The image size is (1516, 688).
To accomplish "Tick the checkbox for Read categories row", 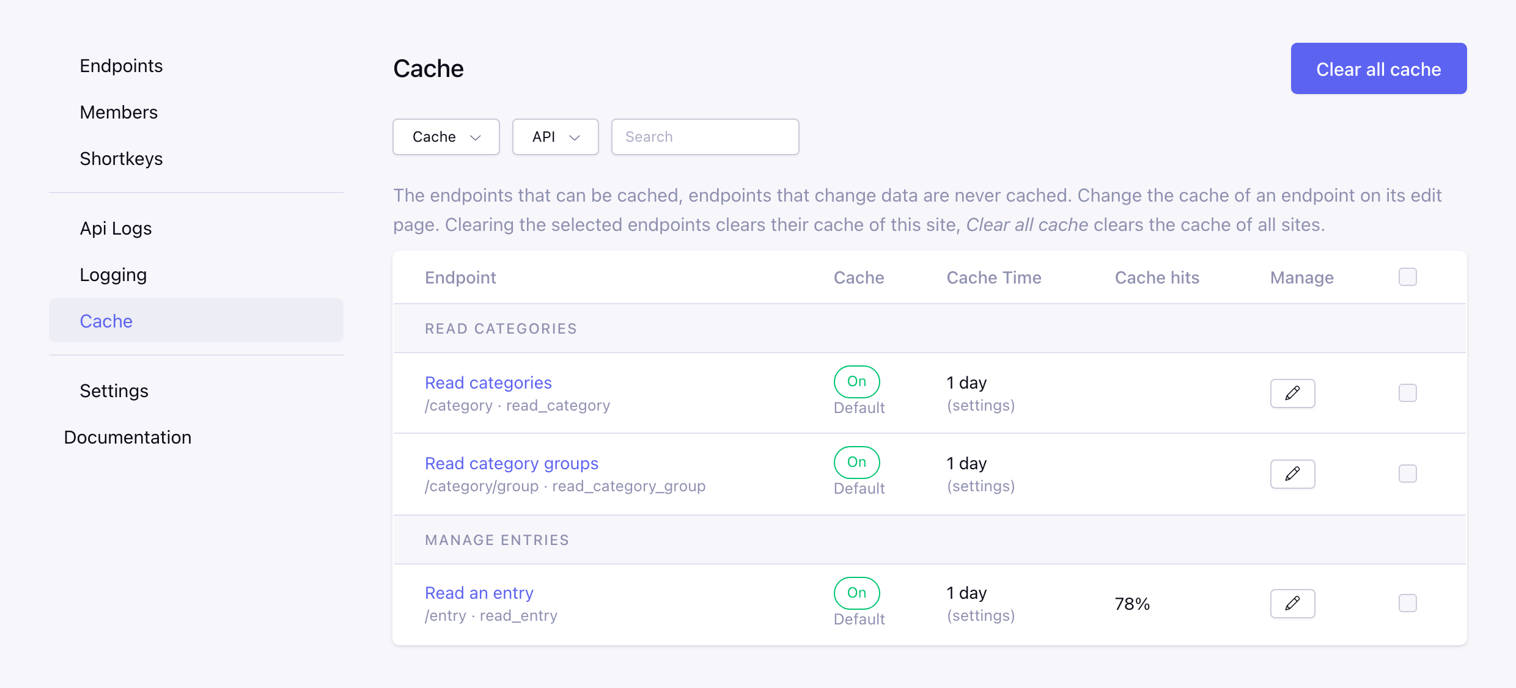I will click(x=1407, y=393).
